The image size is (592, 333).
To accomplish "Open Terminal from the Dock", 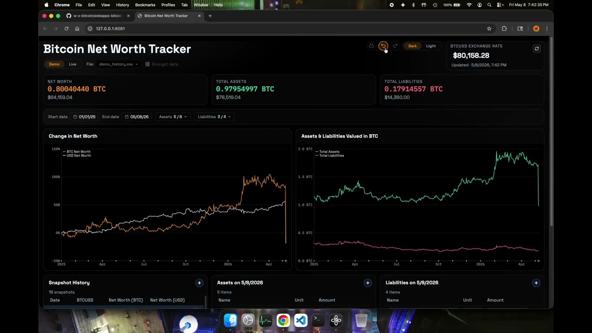I will [x=318, y=320].
